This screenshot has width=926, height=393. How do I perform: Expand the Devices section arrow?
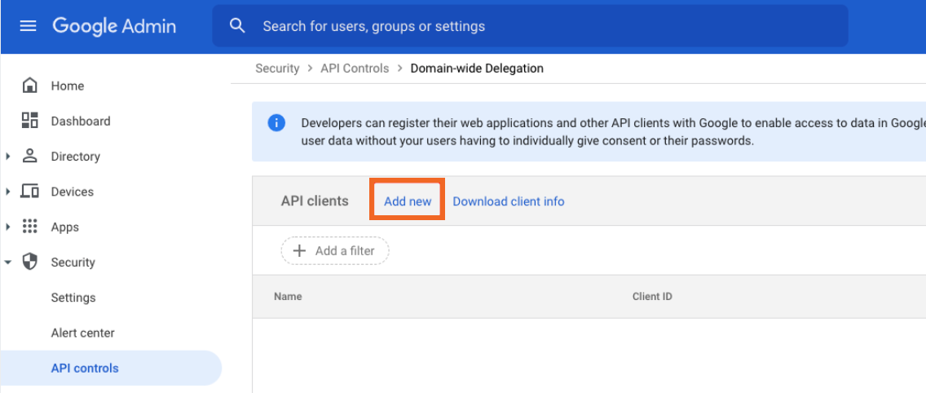tap(8, 192)
